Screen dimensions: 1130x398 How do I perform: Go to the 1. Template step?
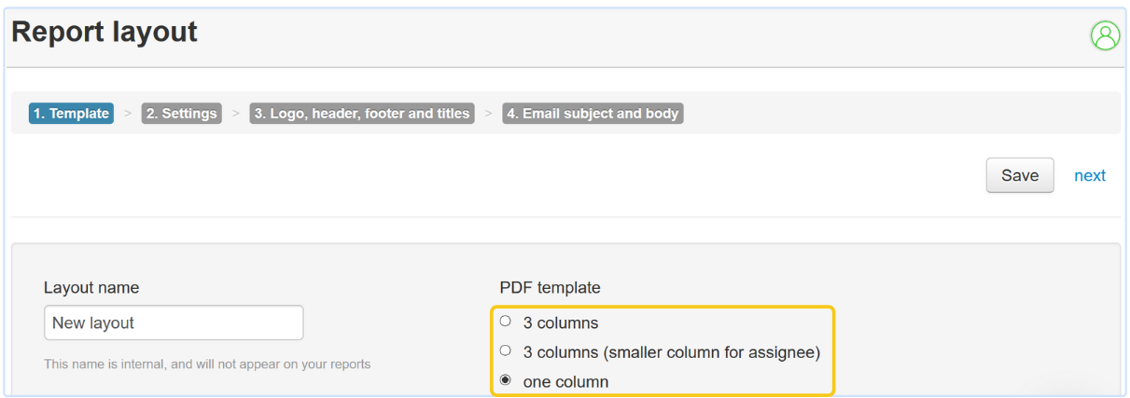[x=71, y=114]
